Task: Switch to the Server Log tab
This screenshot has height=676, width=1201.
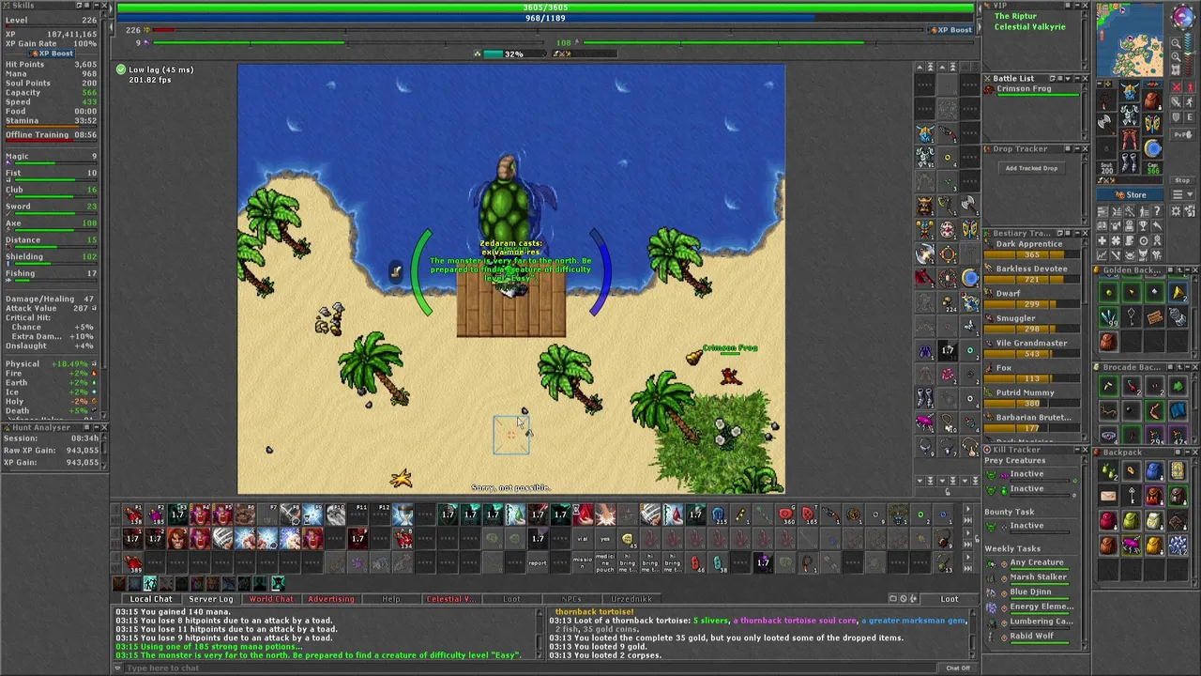Action: click(x=211, y=598)
